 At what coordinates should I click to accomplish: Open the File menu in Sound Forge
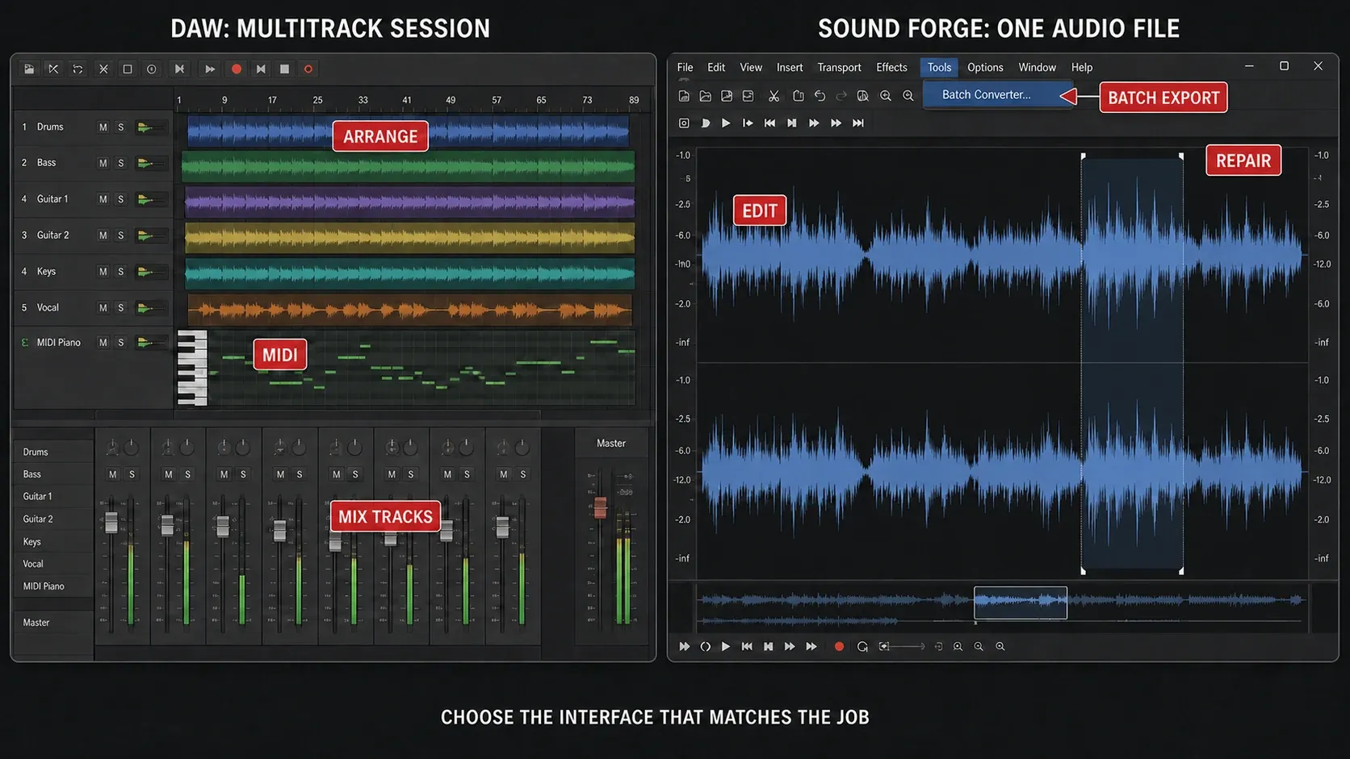pos(685,68)
